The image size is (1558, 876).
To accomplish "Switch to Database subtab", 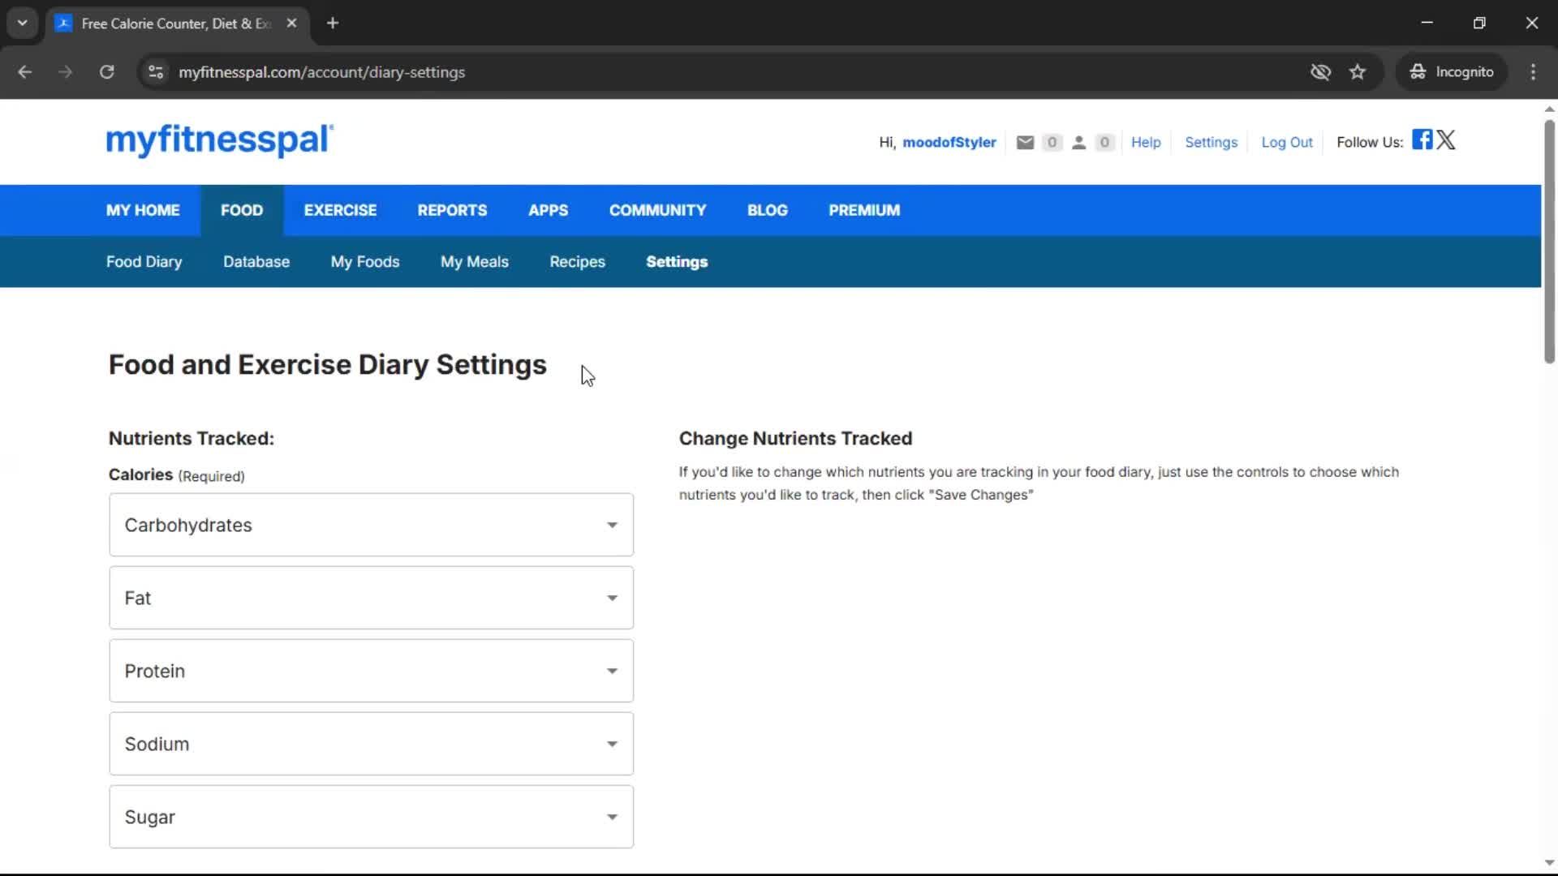I will [256, 262].
